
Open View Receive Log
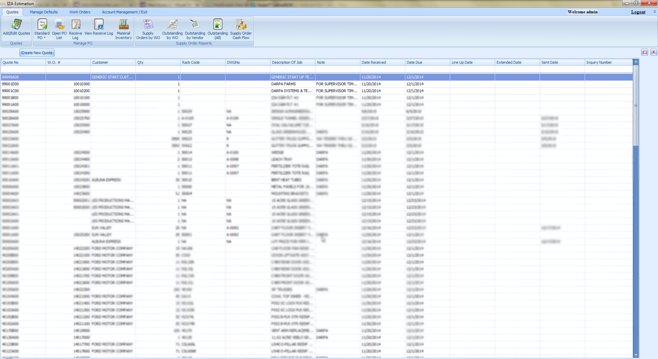pyautogui.click(x=98, y=28)
